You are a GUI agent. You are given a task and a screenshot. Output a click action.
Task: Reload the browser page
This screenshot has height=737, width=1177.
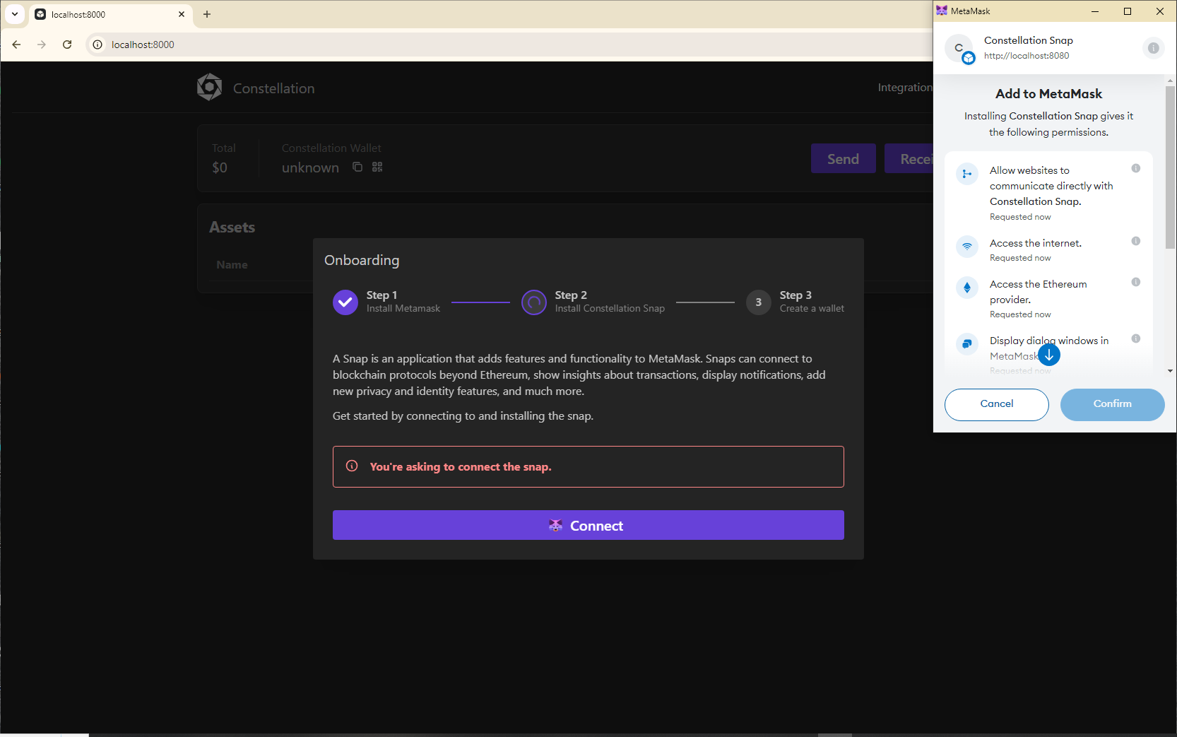(67, 45)
